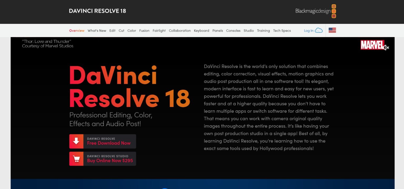
Task: Open the What's New page
Action: (x=97, y=30)
